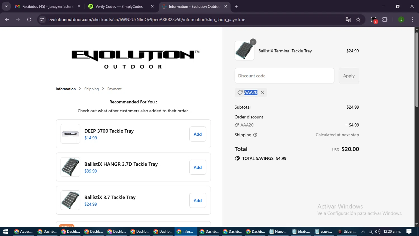The image size is (419, 236).
Task: Close the Gmail Recibidos tab
Action: pos(79,6)
